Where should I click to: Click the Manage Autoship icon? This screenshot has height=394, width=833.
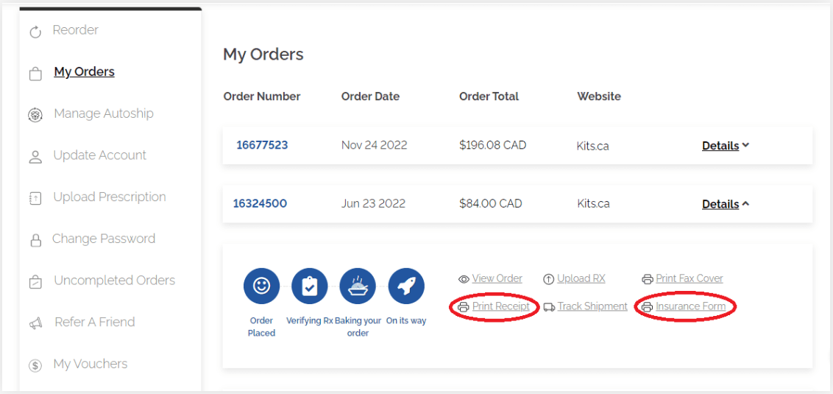click(35, 115)
